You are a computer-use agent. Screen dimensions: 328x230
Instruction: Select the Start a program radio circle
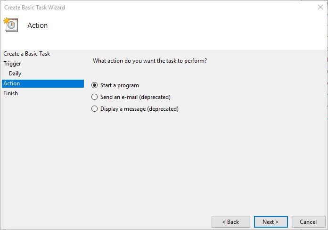pos(95,85)
